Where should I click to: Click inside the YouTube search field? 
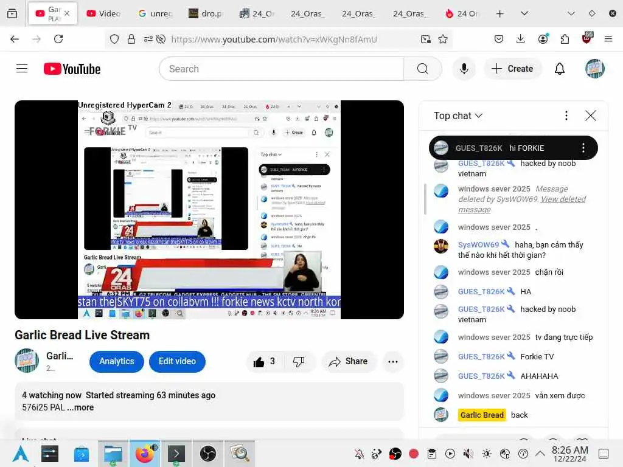coord(281,69)
